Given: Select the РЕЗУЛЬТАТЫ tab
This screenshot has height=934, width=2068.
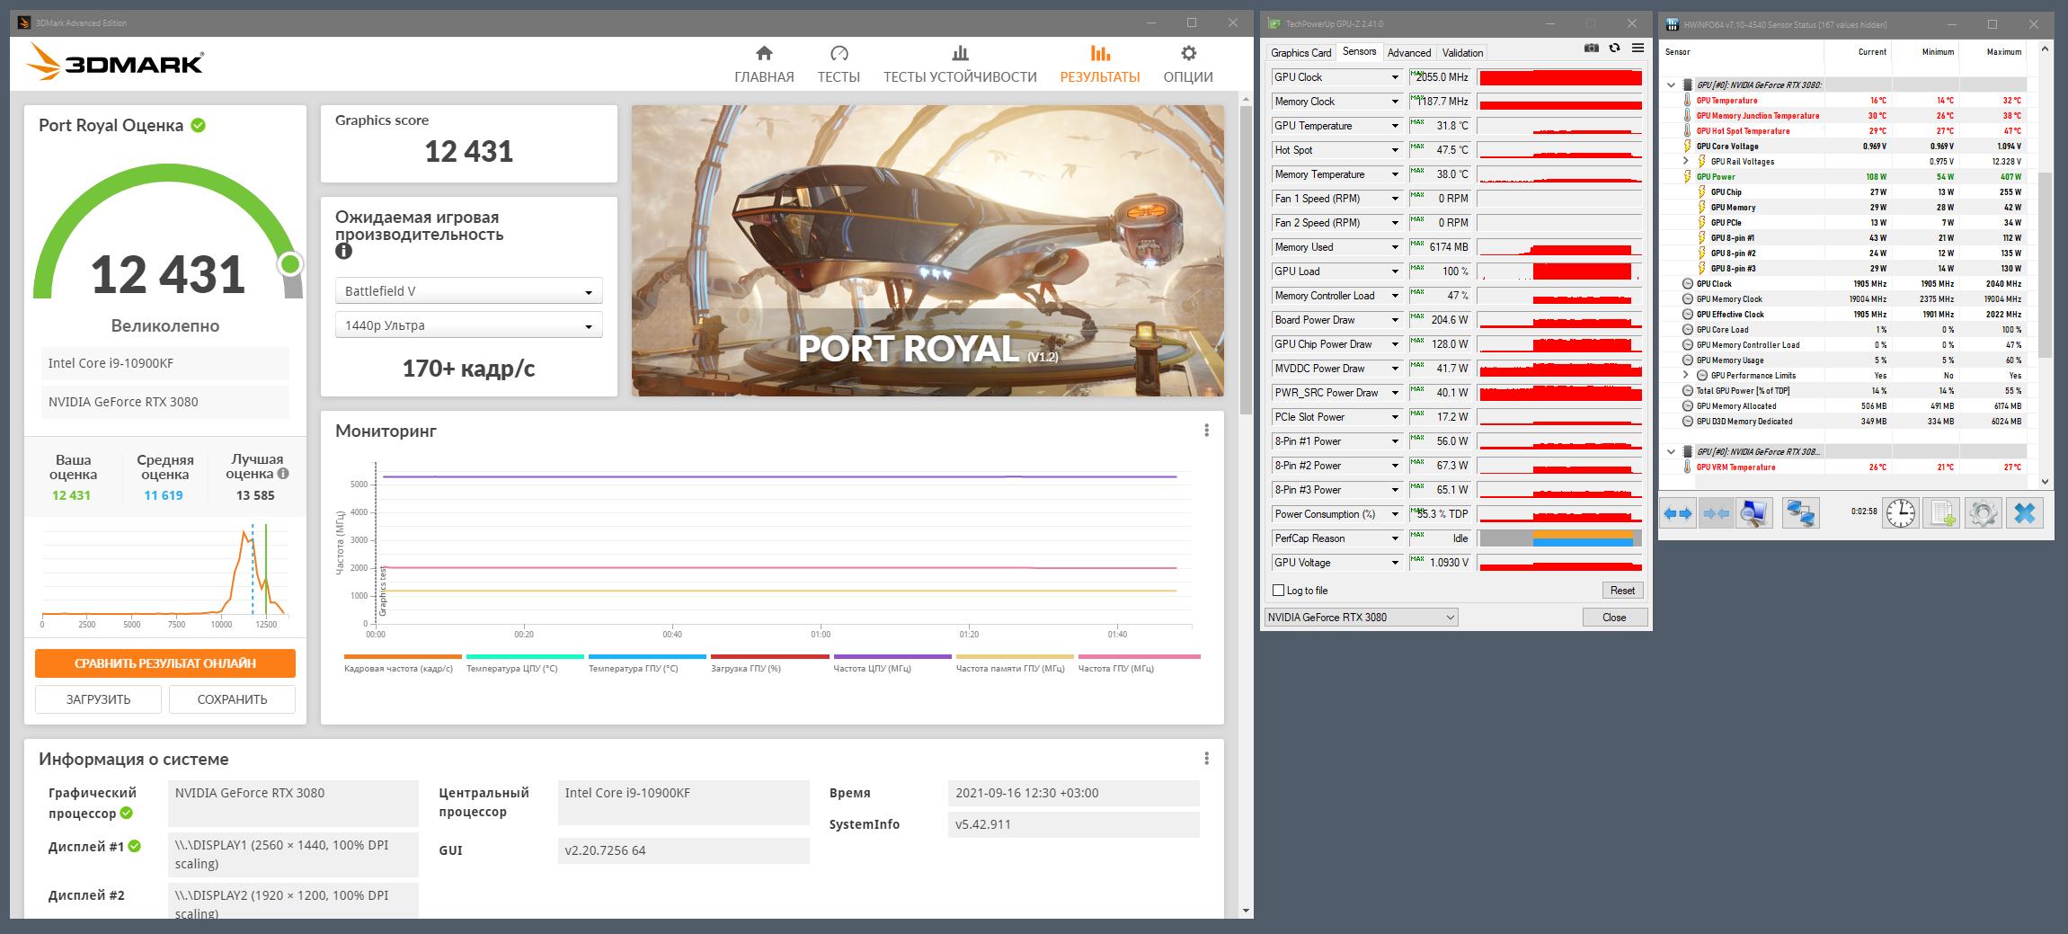Looking at the screenshot, I should pos(1100,64).
